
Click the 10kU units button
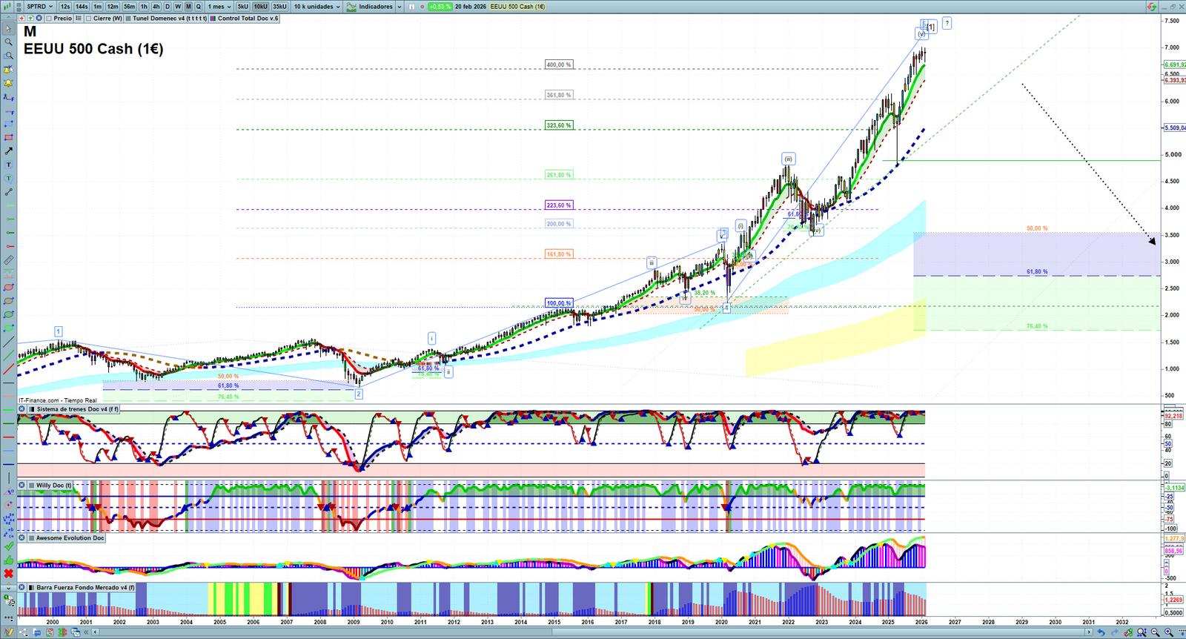click(x=261, y=7)
